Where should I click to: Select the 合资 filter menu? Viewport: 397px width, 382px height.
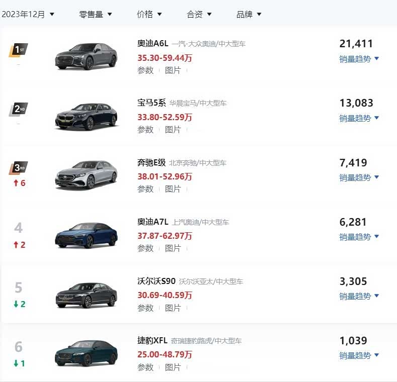(x=199, y=14)
